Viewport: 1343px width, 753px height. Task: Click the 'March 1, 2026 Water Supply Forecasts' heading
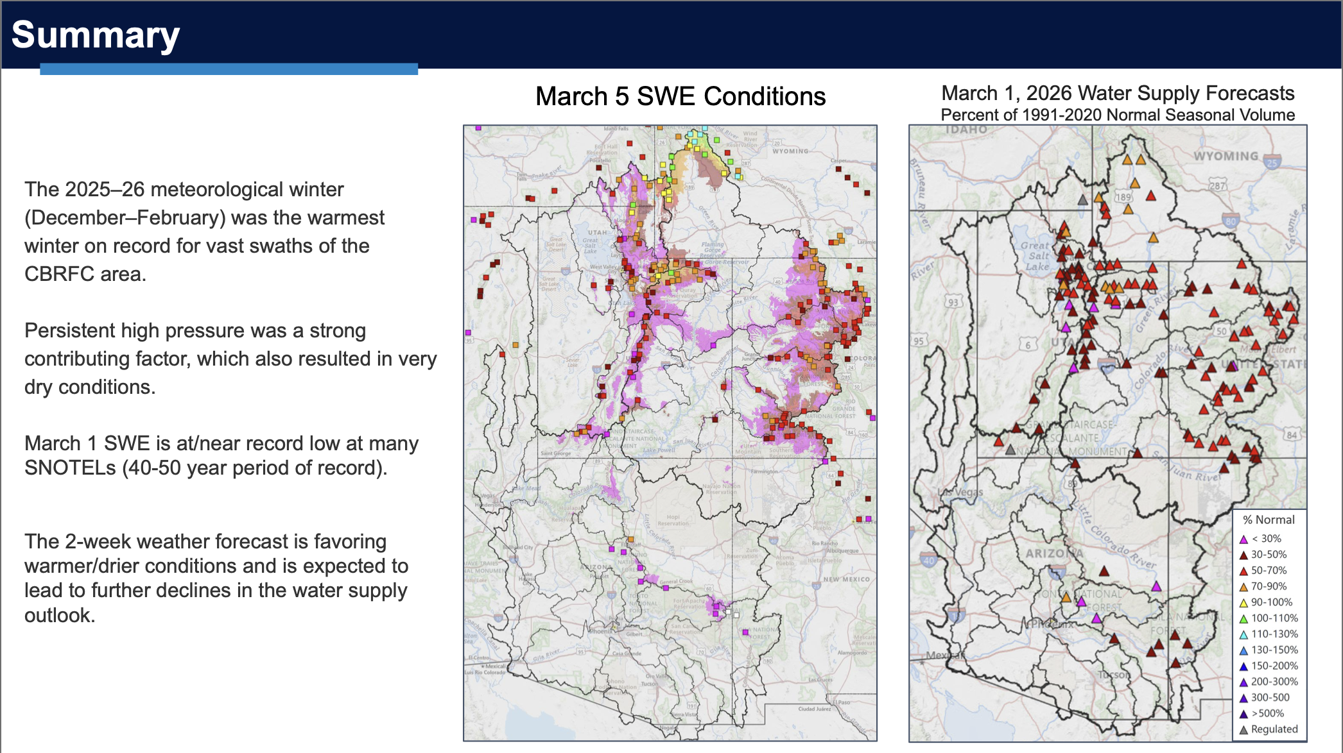click(1118, 93)
